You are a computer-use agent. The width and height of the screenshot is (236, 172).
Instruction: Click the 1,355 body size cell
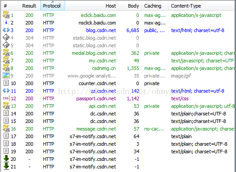pyautogui.click(x=133, y=68)
